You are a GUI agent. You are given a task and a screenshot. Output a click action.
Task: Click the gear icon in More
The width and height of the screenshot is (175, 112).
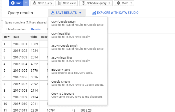pyautogui.click(x=118, y=3)
